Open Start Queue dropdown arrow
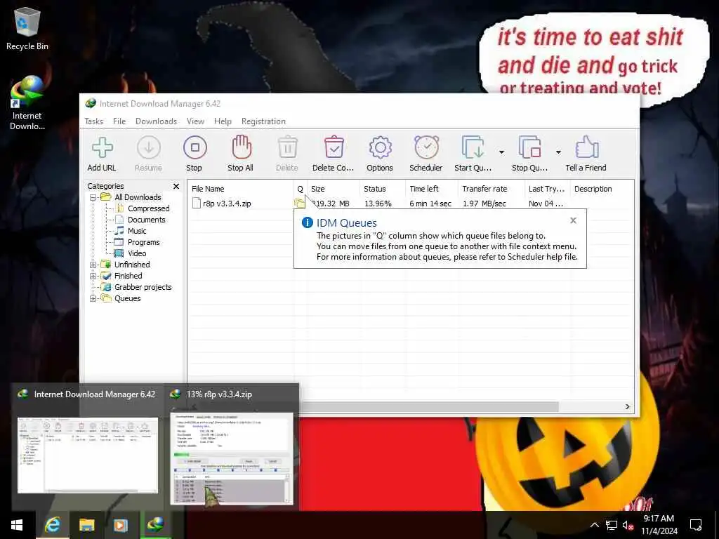The height and width of the screenshot is (539, 719). [x=501, y=152]
